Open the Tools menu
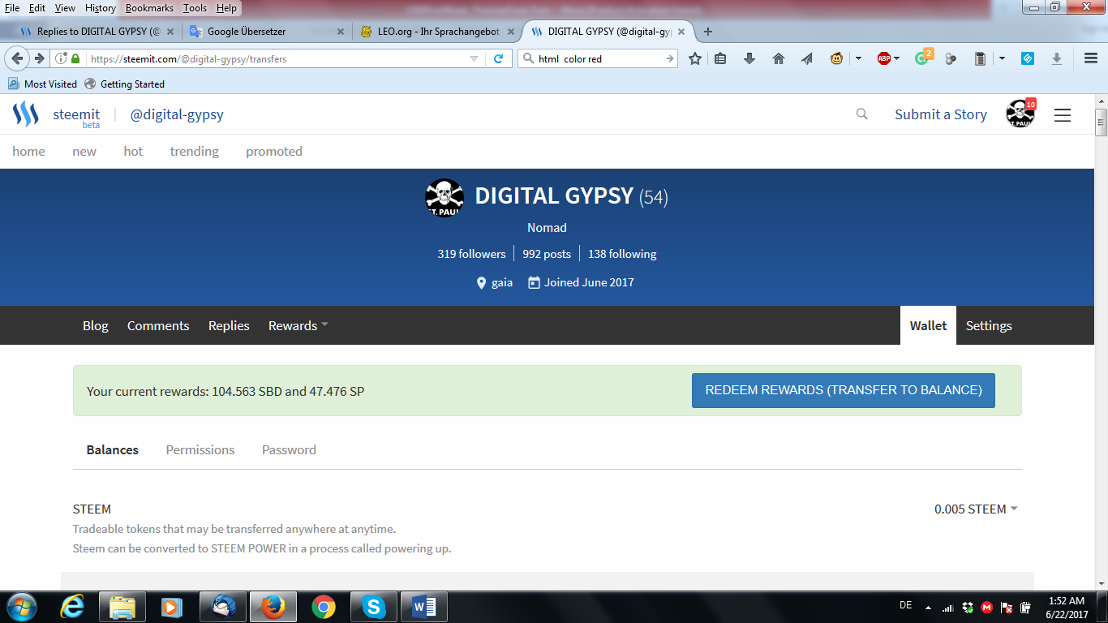Viewport: 1108px width, 623px height. point(195,8)
